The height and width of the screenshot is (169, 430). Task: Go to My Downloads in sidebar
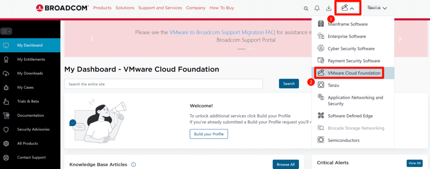point(30,73)
